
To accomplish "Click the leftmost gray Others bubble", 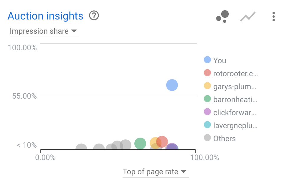I will point(81,148).
